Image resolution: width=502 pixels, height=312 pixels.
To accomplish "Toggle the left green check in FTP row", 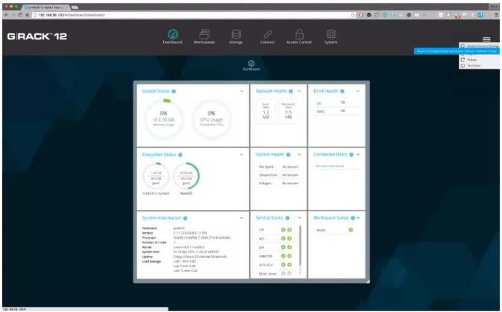I will coord(283,230).
